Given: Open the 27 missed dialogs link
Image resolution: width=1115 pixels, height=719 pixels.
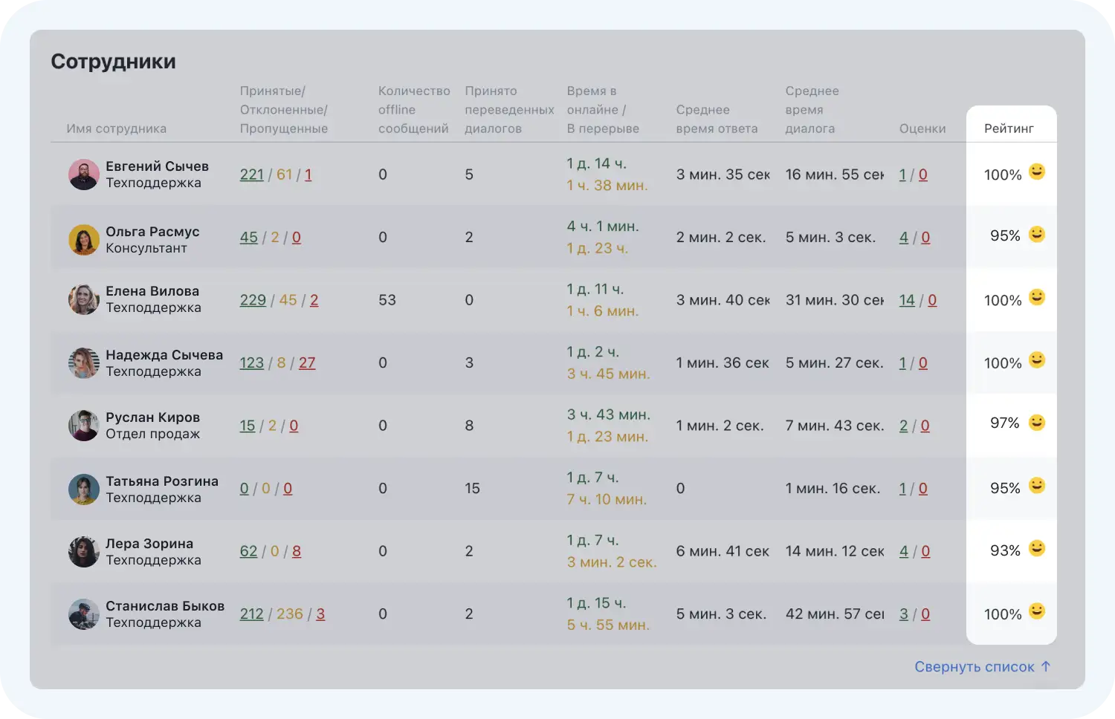Looking at the screenshot, I should (307, 363).
